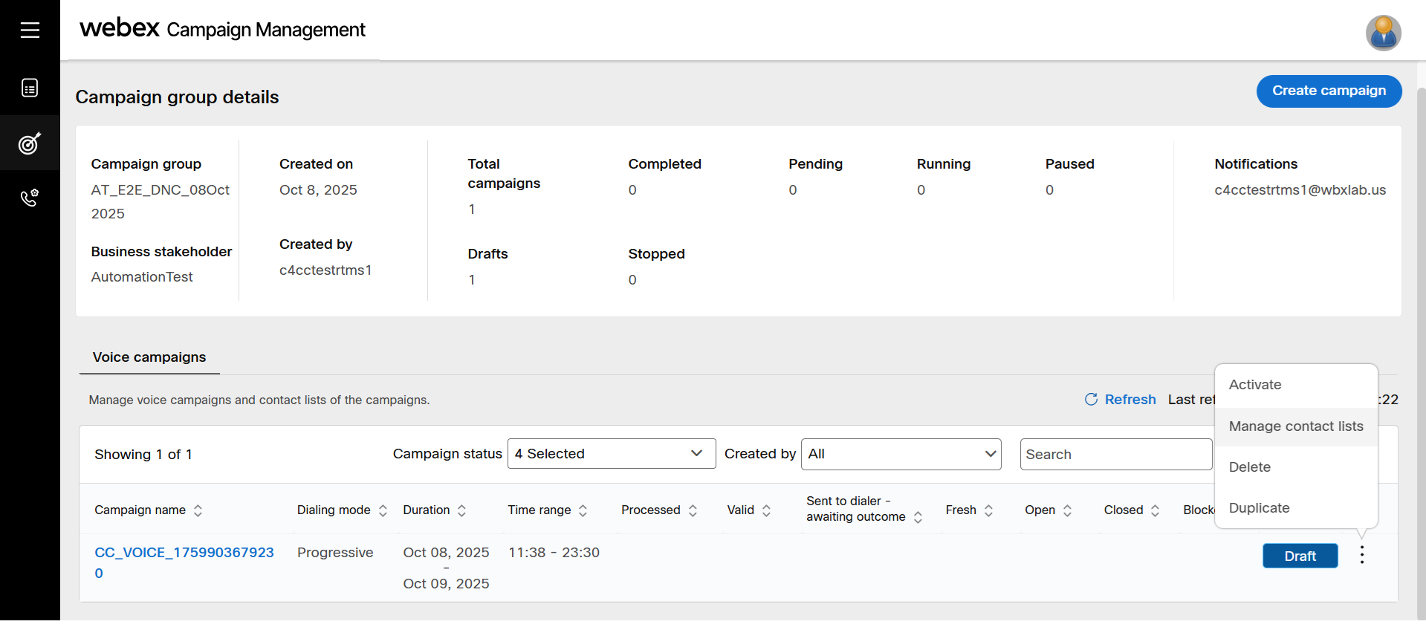Sort by Open column
The width and height of the screenshot is (1426, 630).
pos(1067,510)
